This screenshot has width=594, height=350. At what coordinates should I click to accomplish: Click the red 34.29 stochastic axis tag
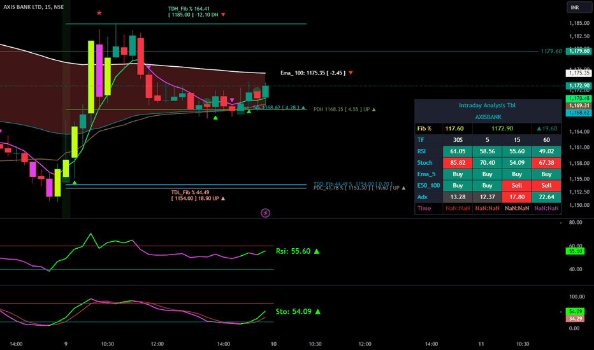(575, 319)
